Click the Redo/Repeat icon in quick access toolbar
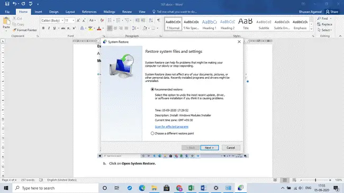The image size is (344, 193). click(x=23, y=4)
